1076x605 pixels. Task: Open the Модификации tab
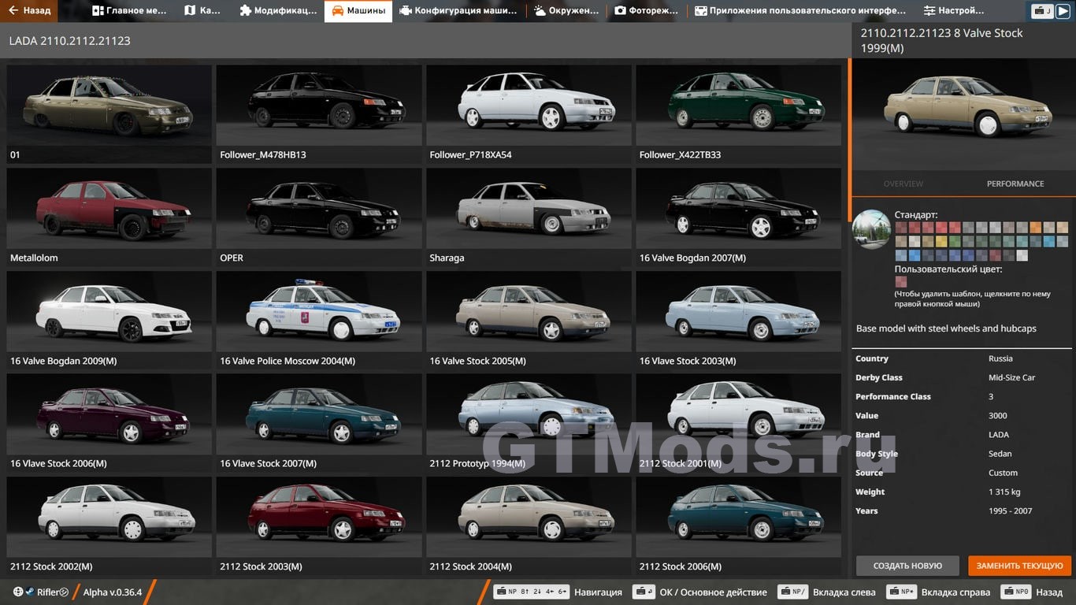click(x=278, y=11)
